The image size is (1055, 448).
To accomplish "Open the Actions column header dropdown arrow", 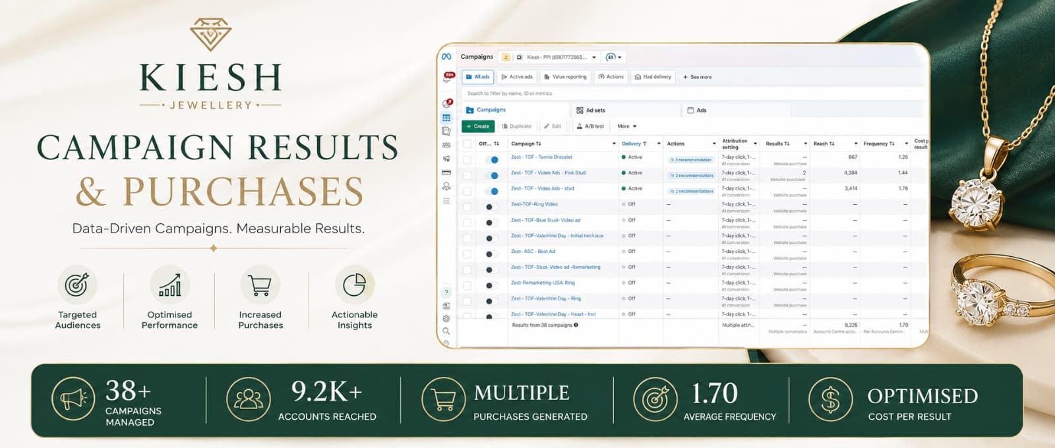I will (x=714, y=144).
